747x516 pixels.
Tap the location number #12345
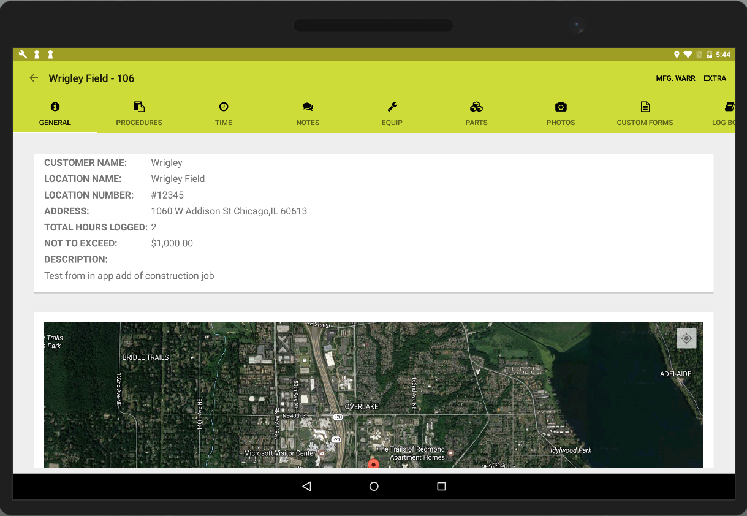(x=167, y=195)
